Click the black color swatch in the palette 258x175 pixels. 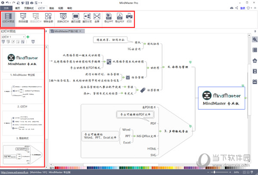[x=226, y=168]
